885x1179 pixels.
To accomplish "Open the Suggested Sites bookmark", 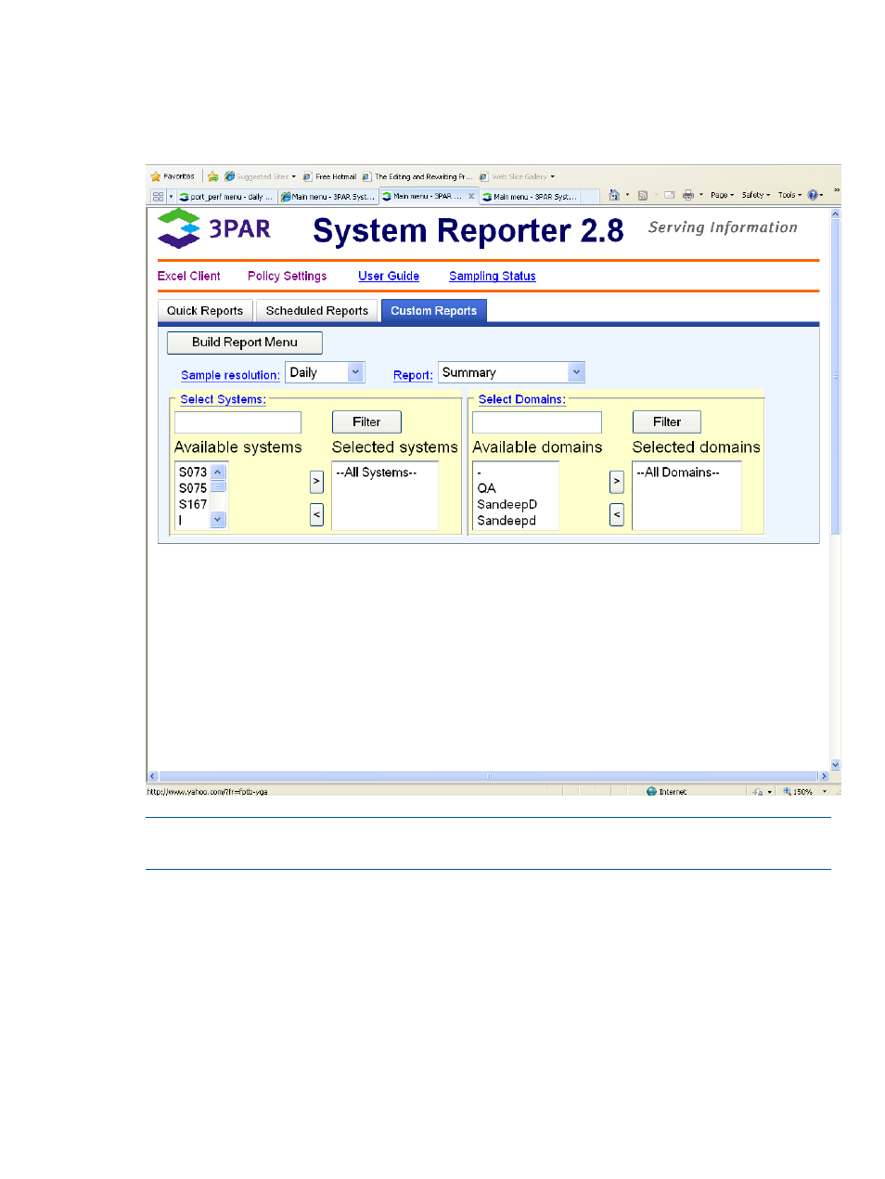I will coord(260,176).
